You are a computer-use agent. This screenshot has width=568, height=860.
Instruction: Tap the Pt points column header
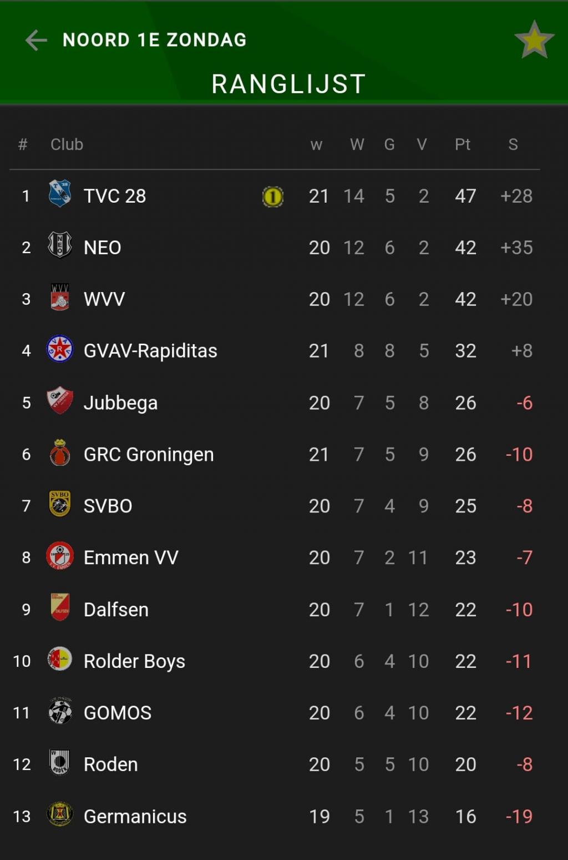[463, 144]
